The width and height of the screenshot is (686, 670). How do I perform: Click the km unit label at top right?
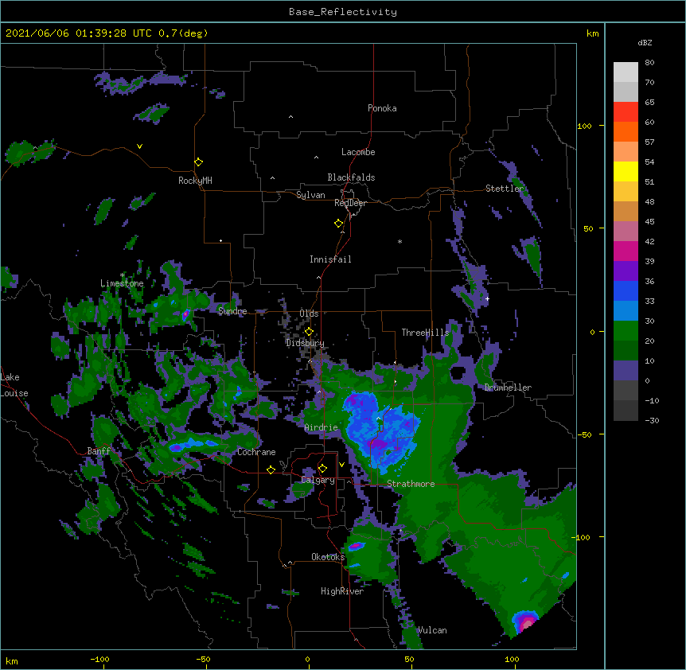(592, 33)
